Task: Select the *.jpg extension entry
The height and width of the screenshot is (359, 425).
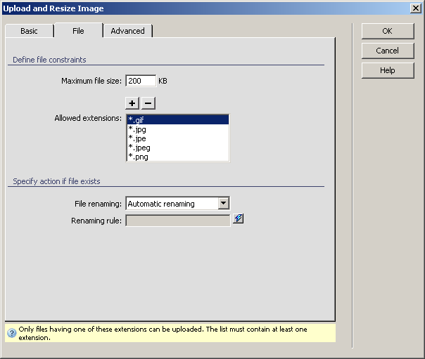Action: (177, 129)
